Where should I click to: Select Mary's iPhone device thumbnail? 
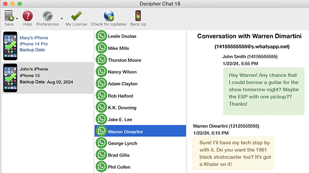(10, 46)
